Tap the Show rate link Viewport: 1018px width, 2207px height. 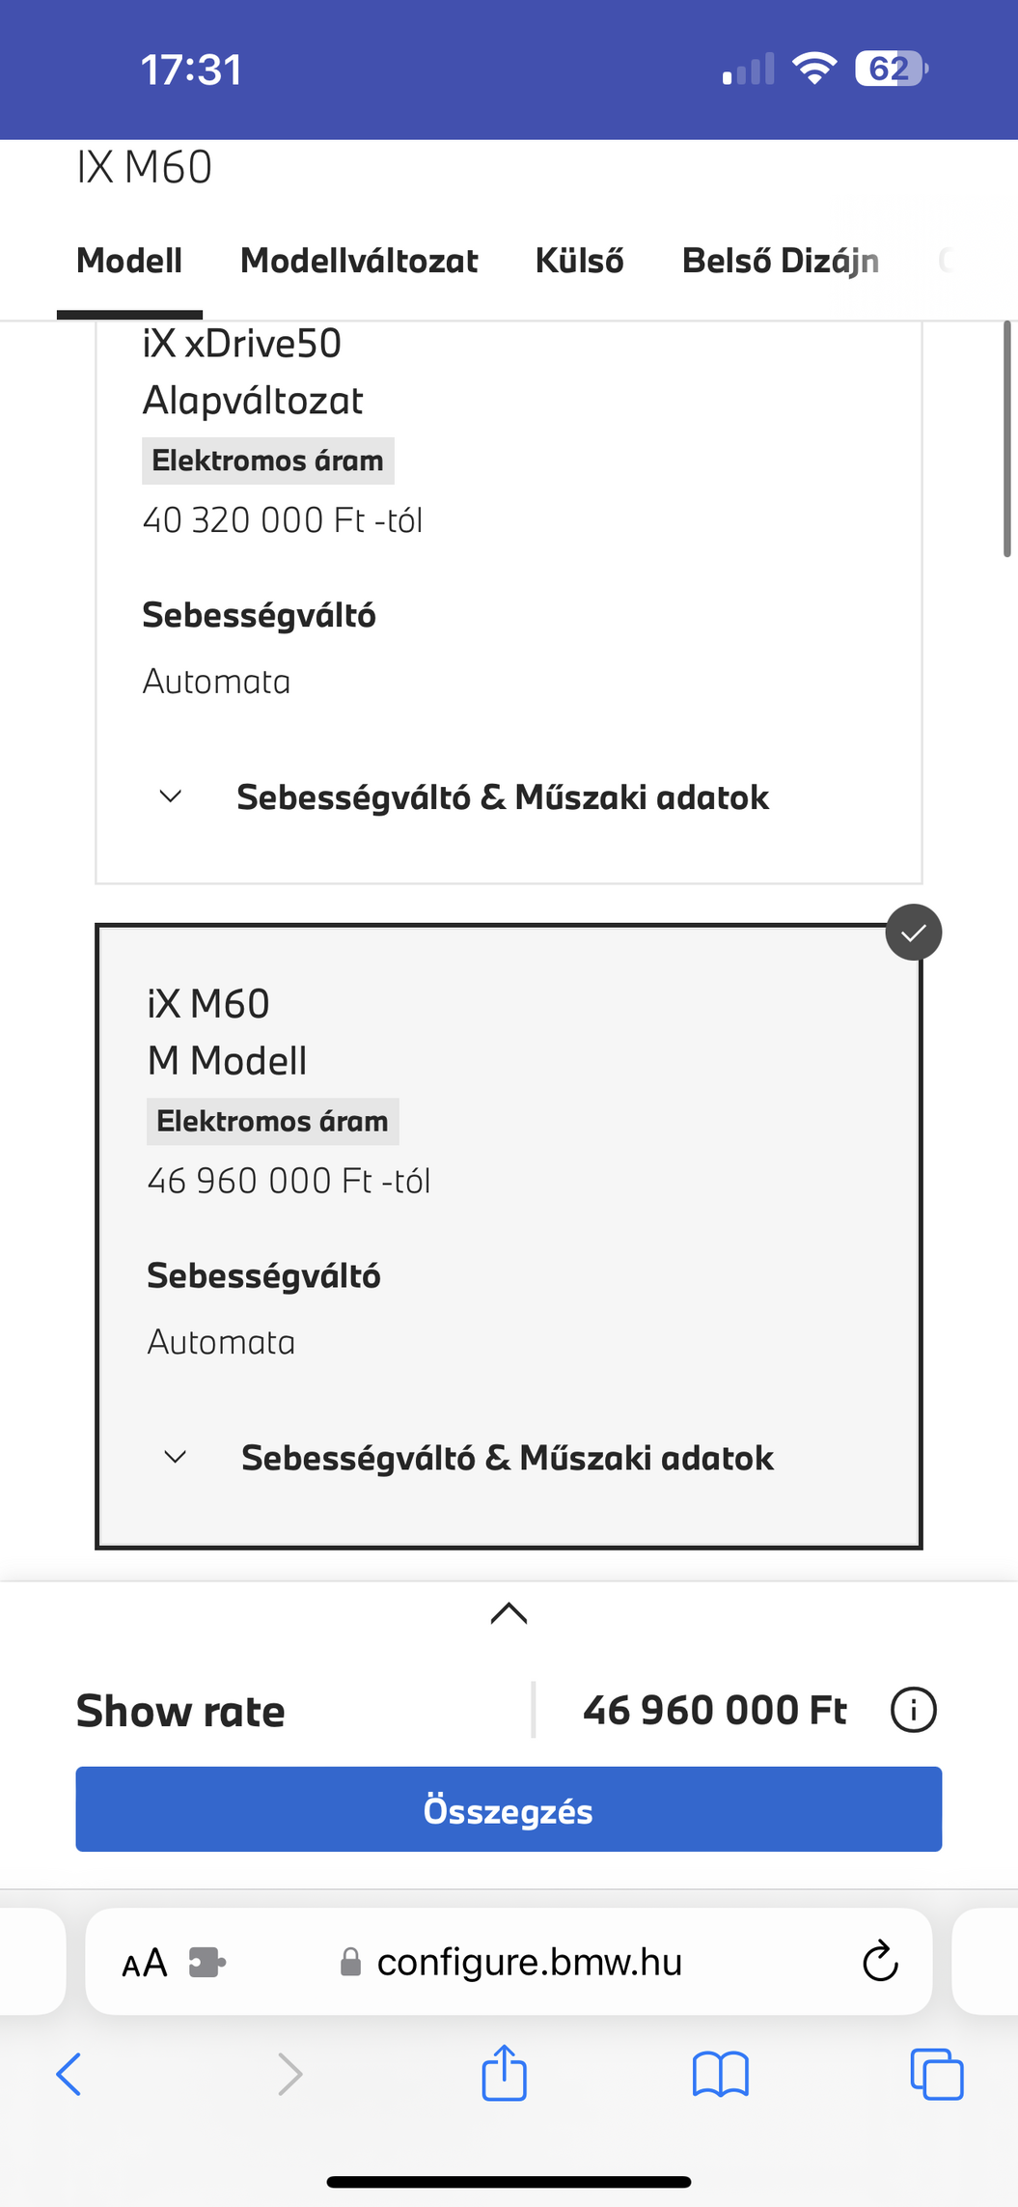point(180,1711)
